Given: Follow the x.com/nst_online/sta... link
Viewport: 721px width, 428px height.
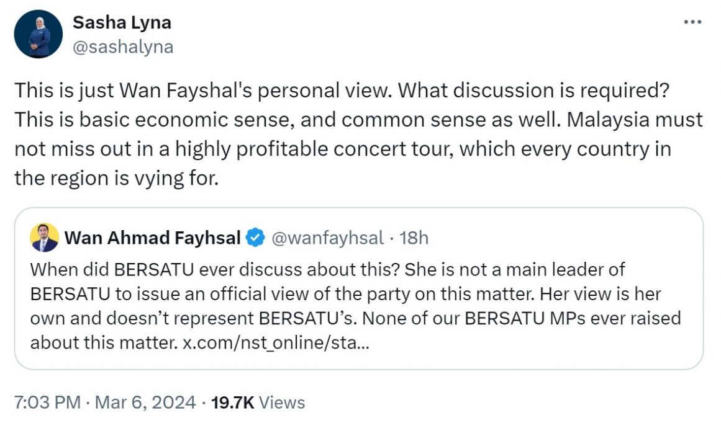Looking at the screenshot, I should coord(276,342).
